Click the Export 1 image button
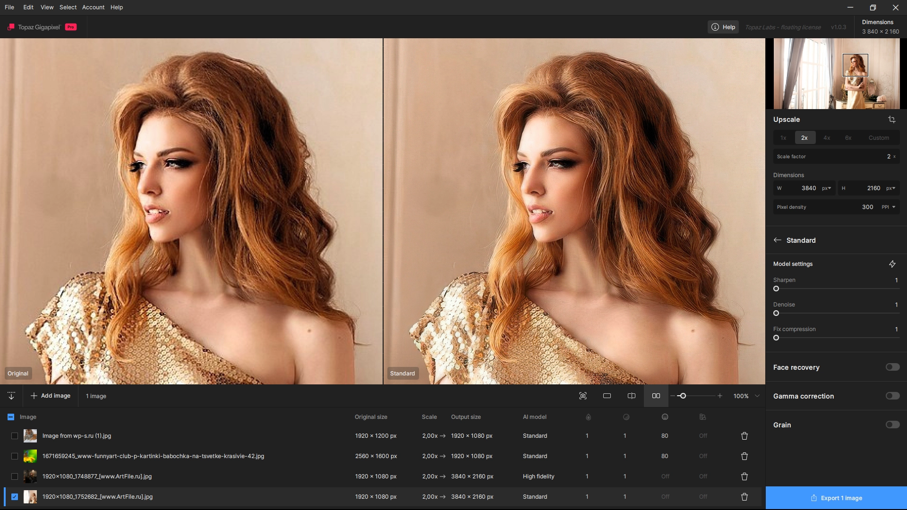This screenshot has width=907, height=510. tap(836, 498)
